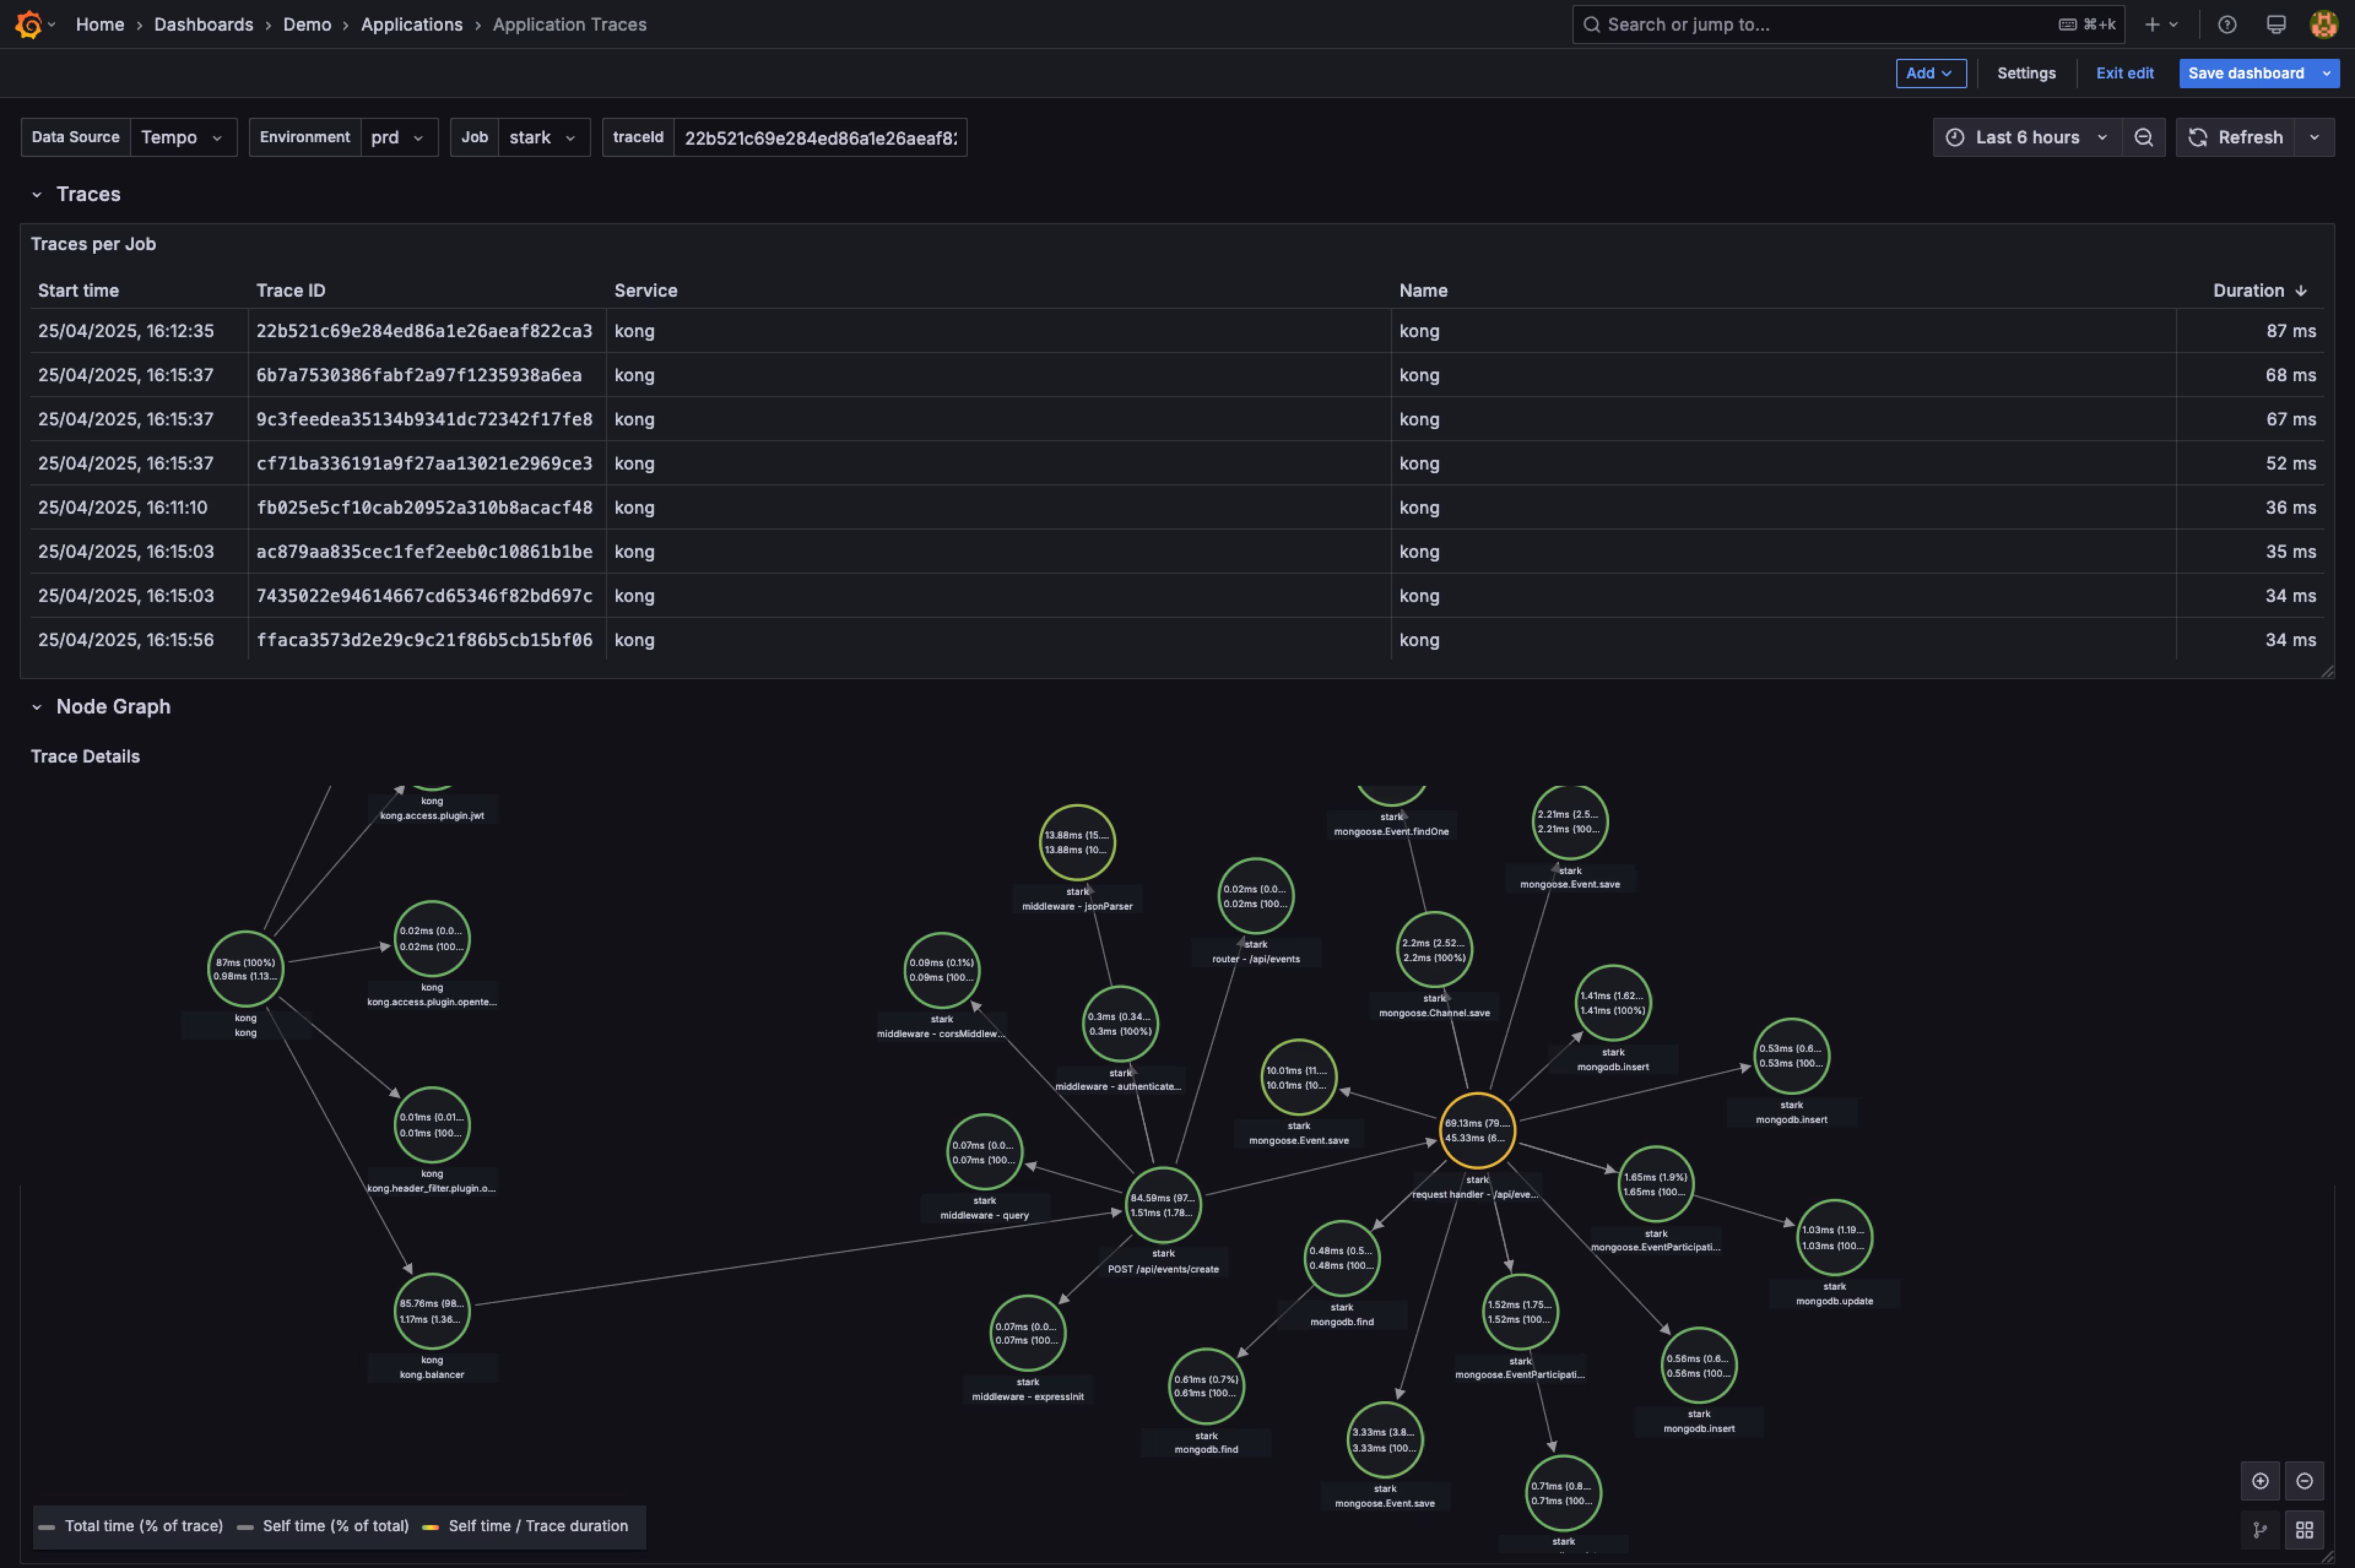Zoom out the time range
This screenshot has height=1568, width=2355.
click(2143, 137)
